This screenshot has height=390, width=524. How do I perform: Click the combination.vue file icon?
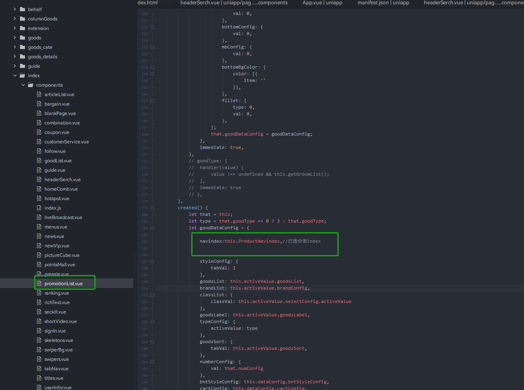[x=39, y=123]
